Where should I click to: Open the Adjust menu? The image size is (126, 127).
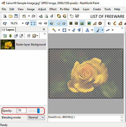(x=42, y=9)
